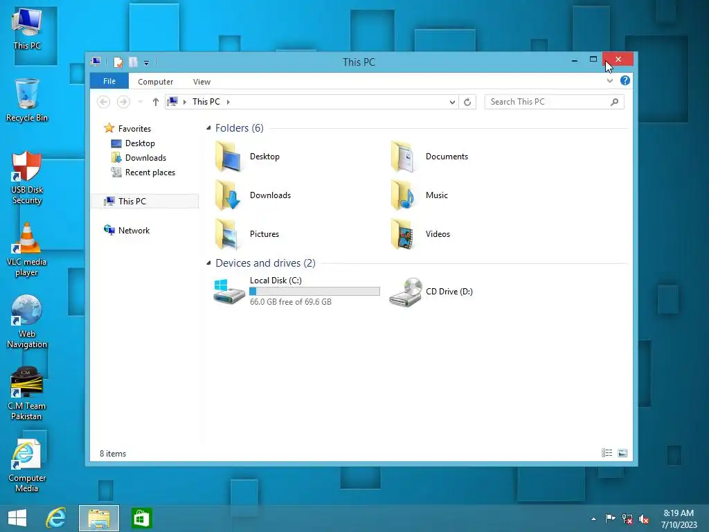Viewport: 709px width, 532px height.
Task: Open the Customize Quick Access Toolbar dropdown
Action: (x=147, y=63)
